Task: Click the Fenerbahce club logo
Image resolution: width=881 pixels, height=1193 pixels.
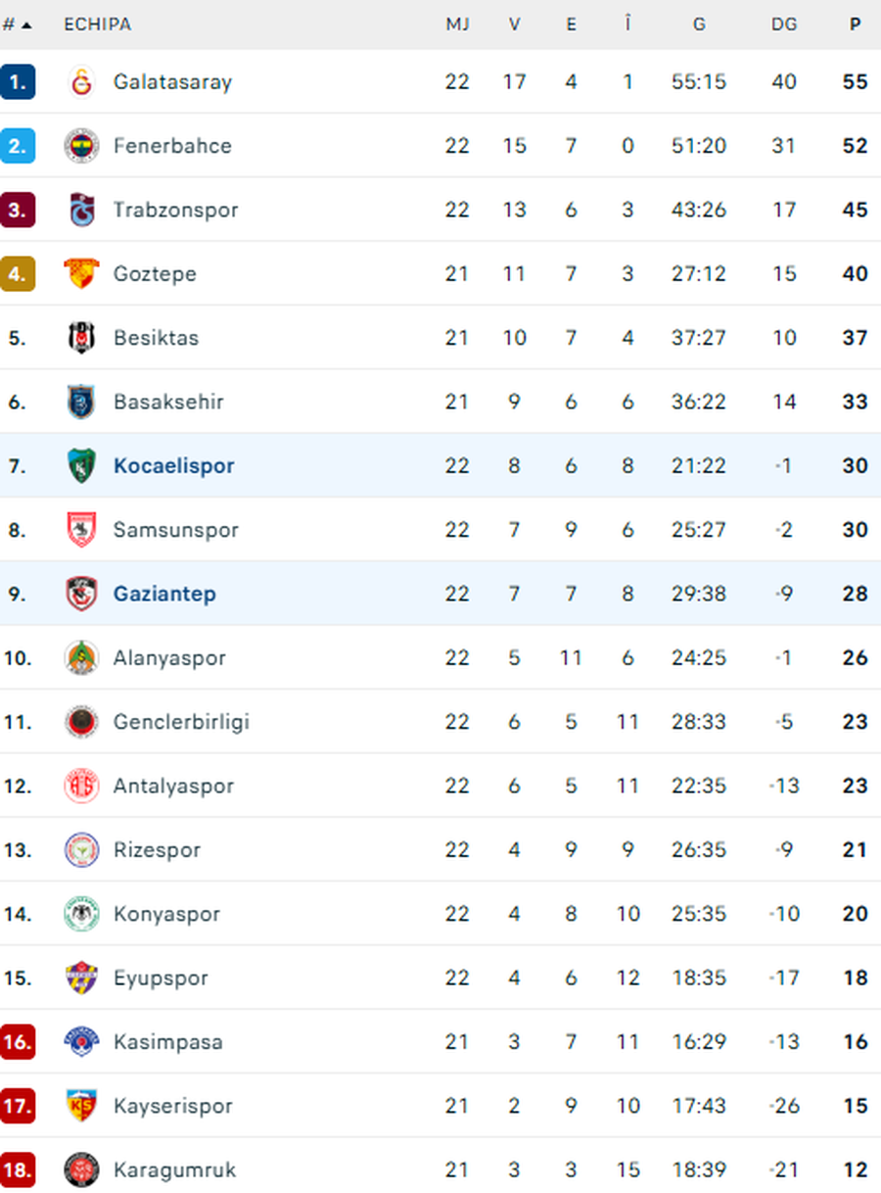Action: click(81, 146)
